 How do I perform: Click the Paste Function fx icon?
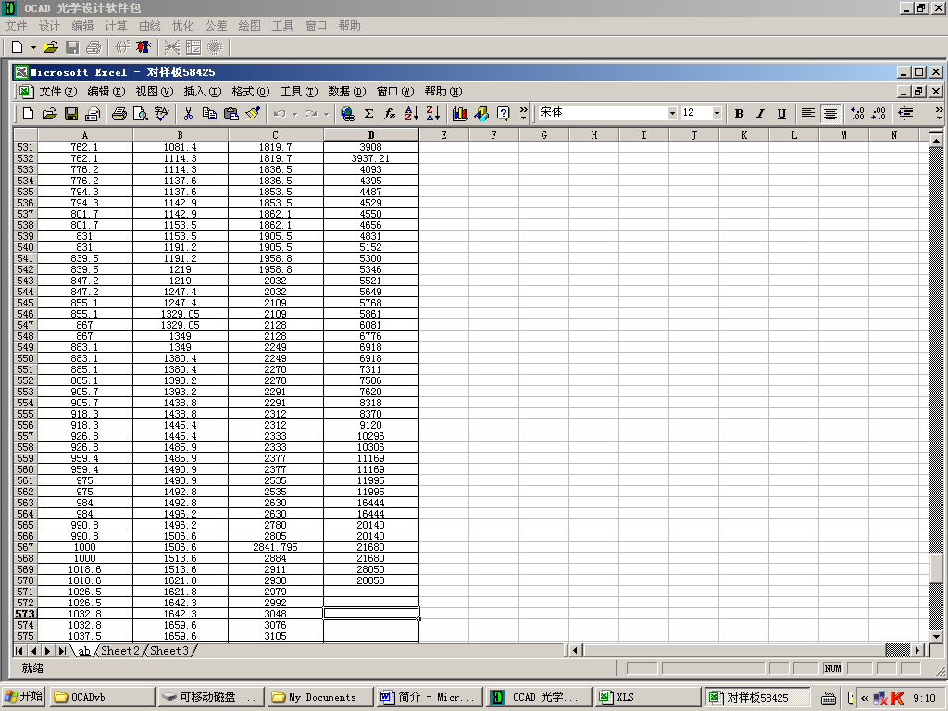tap(390, 114)
